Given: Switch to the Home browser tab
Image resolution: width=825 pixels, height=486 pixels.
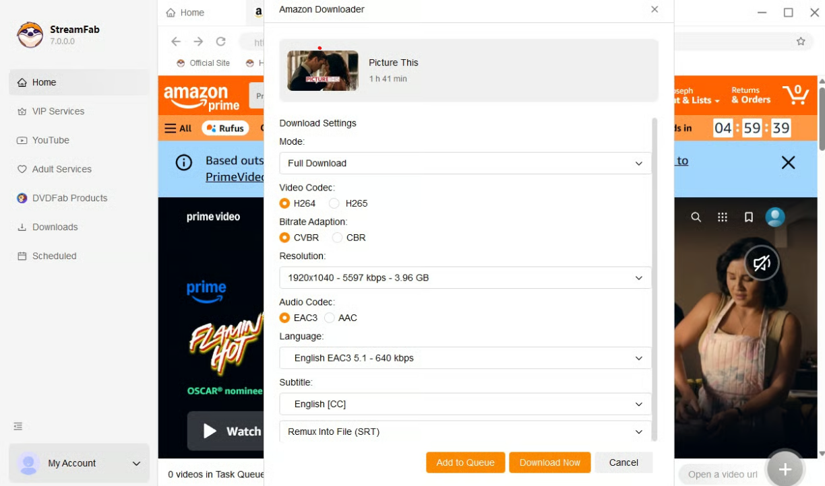Looking at the screenshot, I should click(x=185, y=12).
